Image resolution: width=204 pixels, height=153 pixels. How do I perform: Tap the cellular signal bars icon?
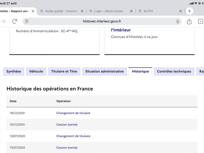coord(192,3)
